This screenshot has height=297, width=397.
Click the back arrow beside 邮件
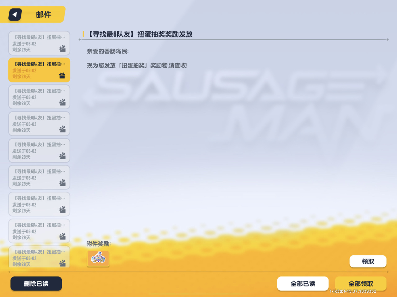pyautogui.click(x=15, y=15)
